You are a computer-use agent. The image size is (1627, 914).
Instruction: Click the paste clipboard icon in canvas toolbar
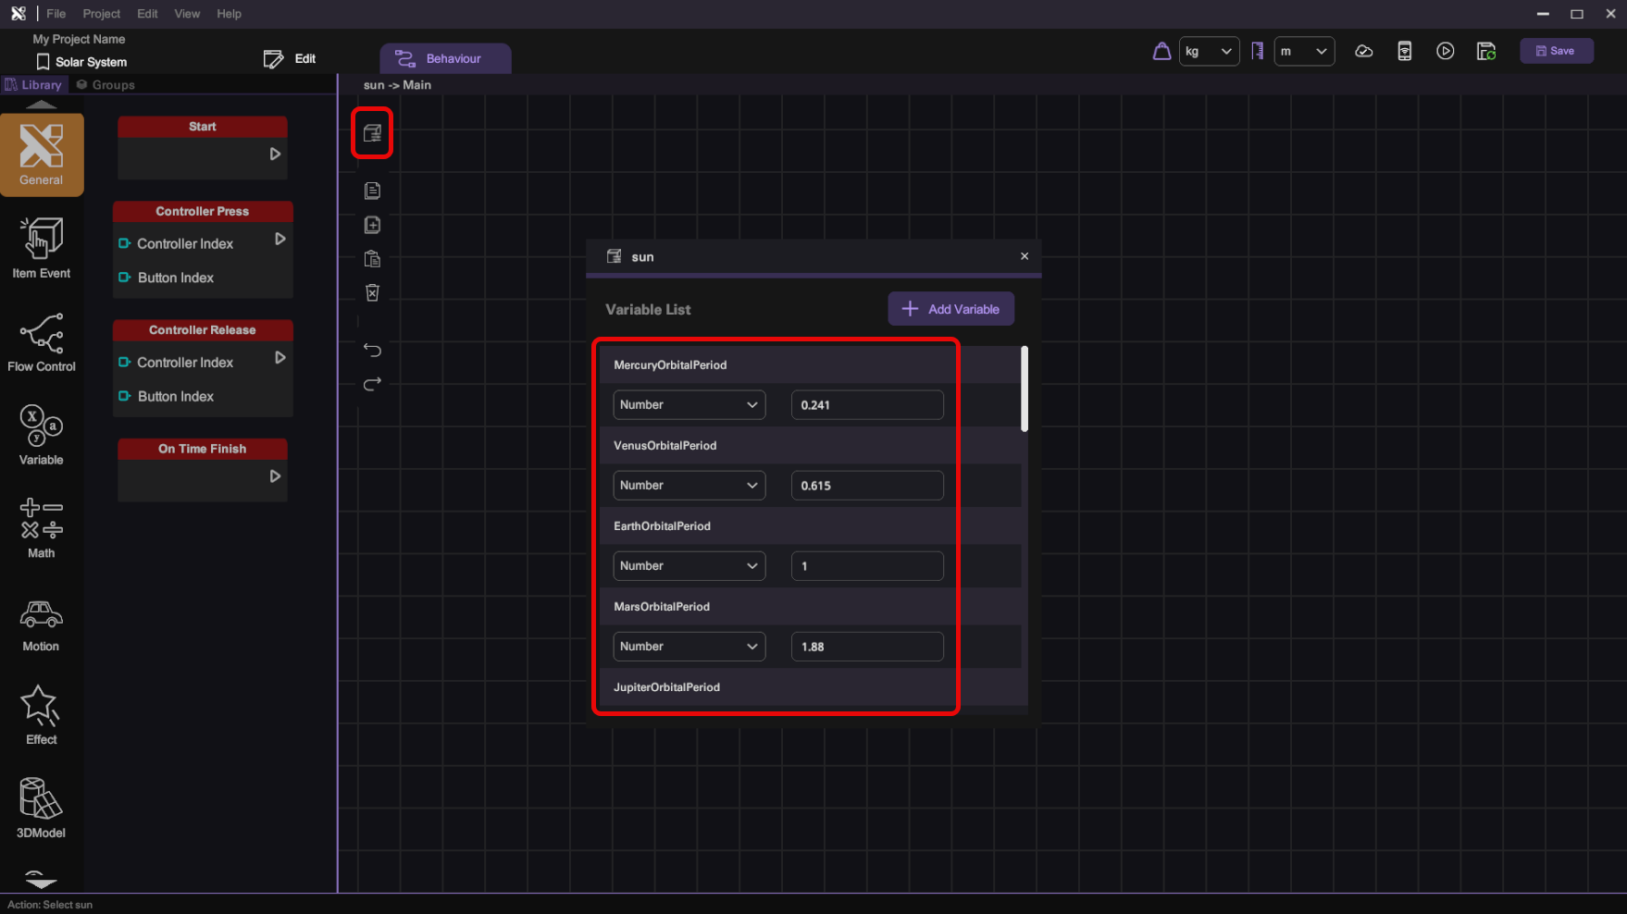[x=372, y=259]
